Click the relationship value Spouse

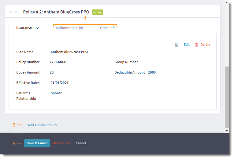56,93
